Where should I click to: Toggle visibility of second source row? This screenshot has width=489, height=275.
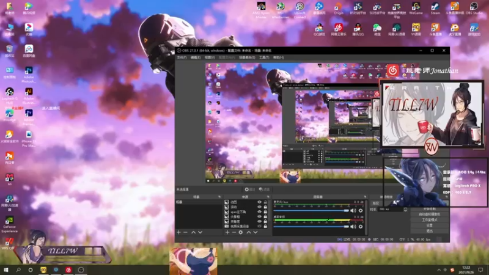259,207
